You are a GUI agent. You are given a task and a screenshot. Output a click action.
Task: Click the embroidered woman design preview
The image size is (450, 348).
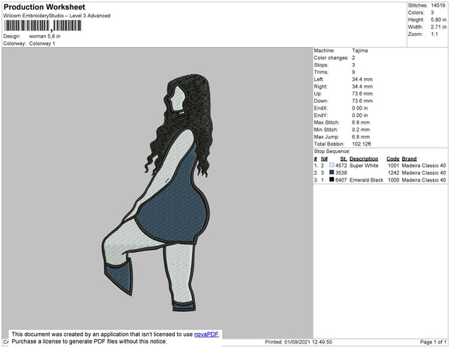[x=156, y=193]
